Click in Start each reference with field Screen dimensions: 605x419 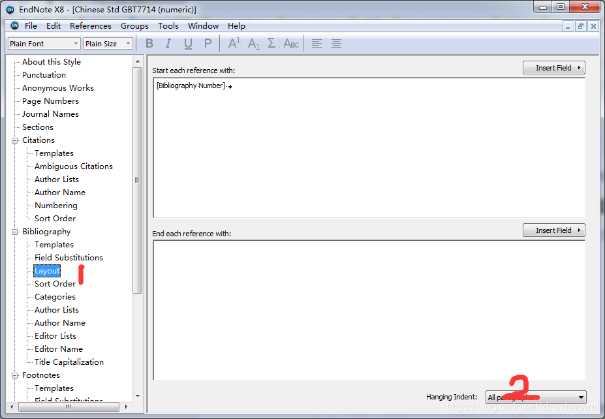point(369,147)
